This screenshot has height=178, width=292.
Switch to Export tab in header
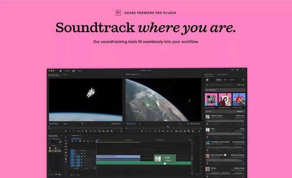(x=80, y=71)
